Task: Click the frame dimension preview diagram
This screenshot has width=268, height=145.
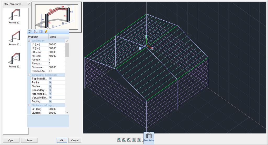Action: (x=57, y=17)
